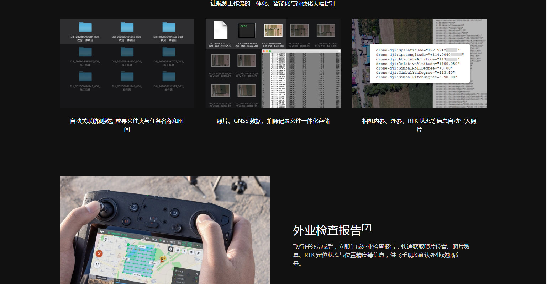Flip the T P S flight mode switch
This screenshot has width=547, height=284.
tap(152, 225)
